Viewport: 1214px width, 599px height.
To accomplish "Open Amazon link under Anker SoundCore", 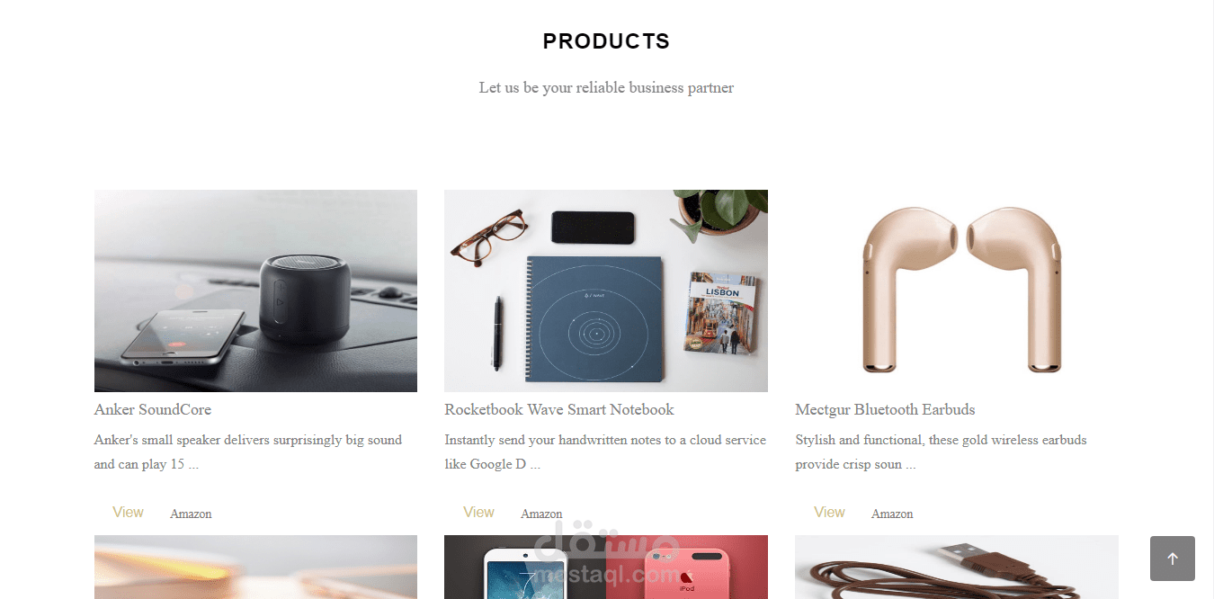I will pyautogui.click(x=191, y=514).
